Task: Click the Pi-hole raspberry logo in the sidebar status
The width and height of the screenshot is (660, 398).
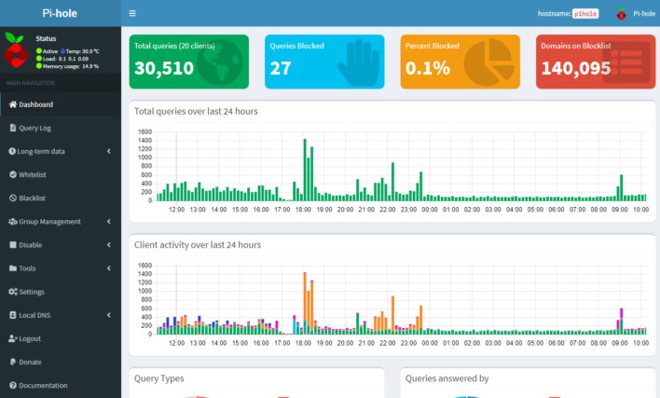Action: pos(16,50)
